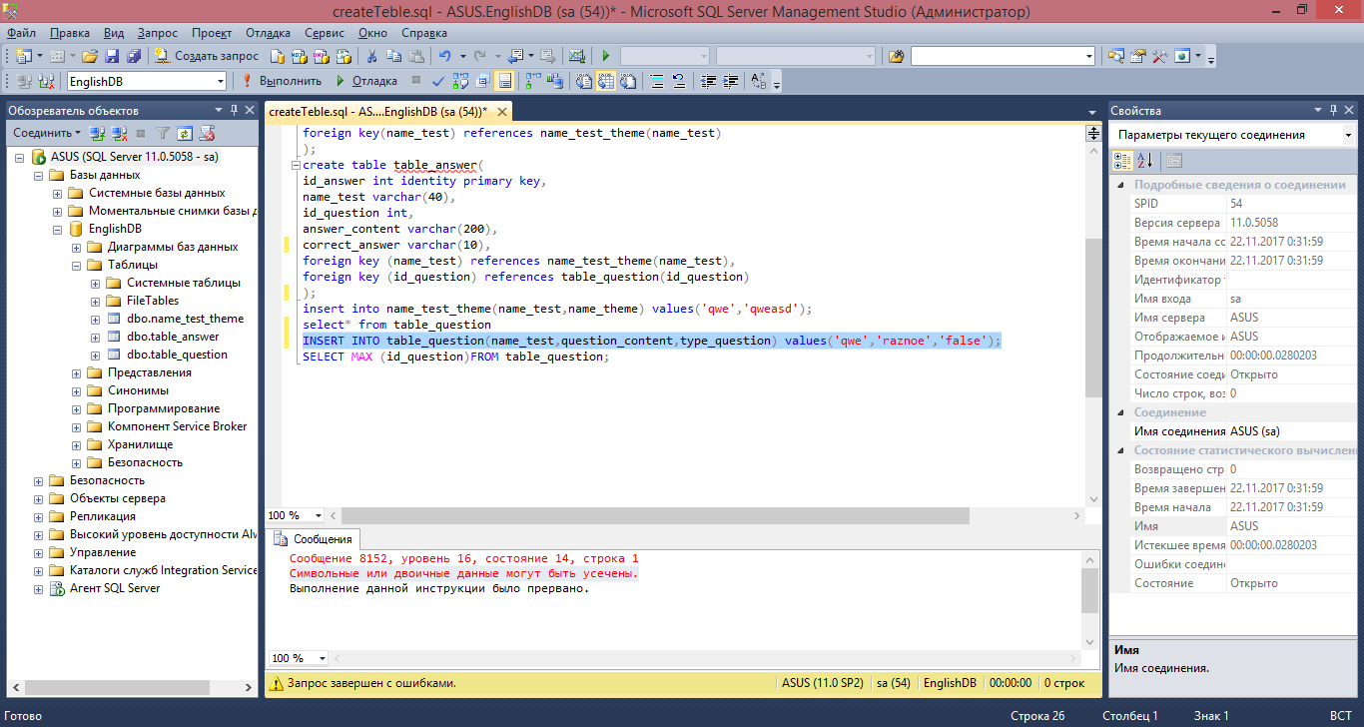Screen dimensions: 1364x727
Task: Click the Parse query checkmark icon
Action: [438, 81]
